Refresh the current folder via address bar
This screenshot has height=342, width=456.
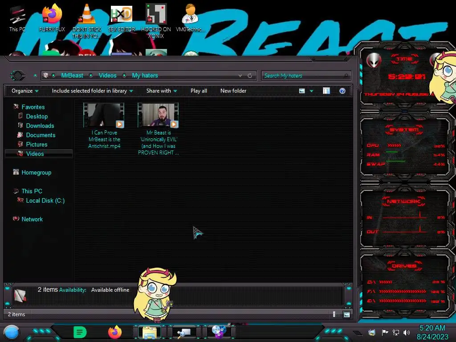point(249,76)
